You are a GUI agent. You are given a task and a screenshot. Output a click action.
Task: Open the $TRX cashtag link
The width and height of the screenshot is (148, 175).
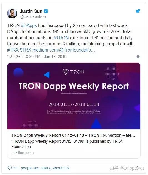pyautogui.click(x=26, y=50)
